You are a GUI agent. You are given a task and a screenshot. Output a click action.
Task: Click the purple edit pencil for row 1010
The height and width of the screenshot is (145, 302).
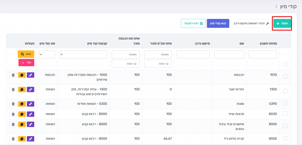pyautogui.click(x=31, y=75)
